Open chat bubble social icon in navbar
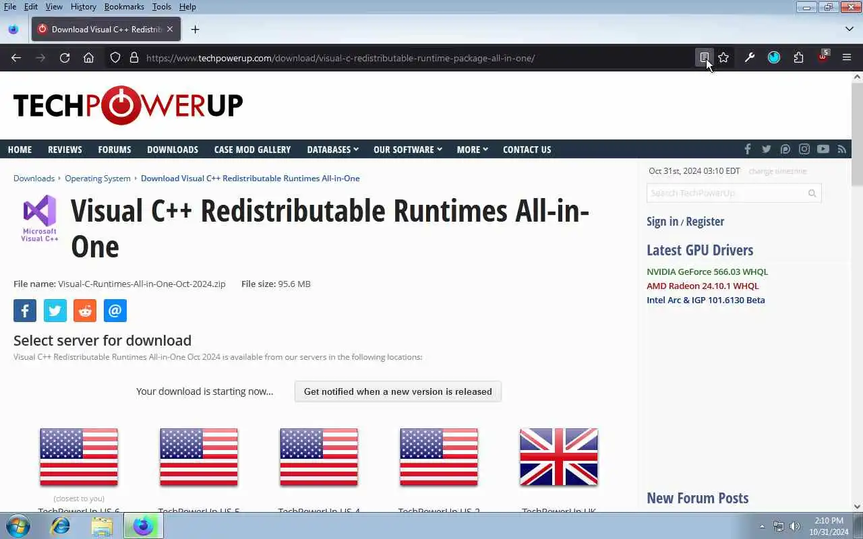Screen dimensions: 863x539 click(785, 149)
